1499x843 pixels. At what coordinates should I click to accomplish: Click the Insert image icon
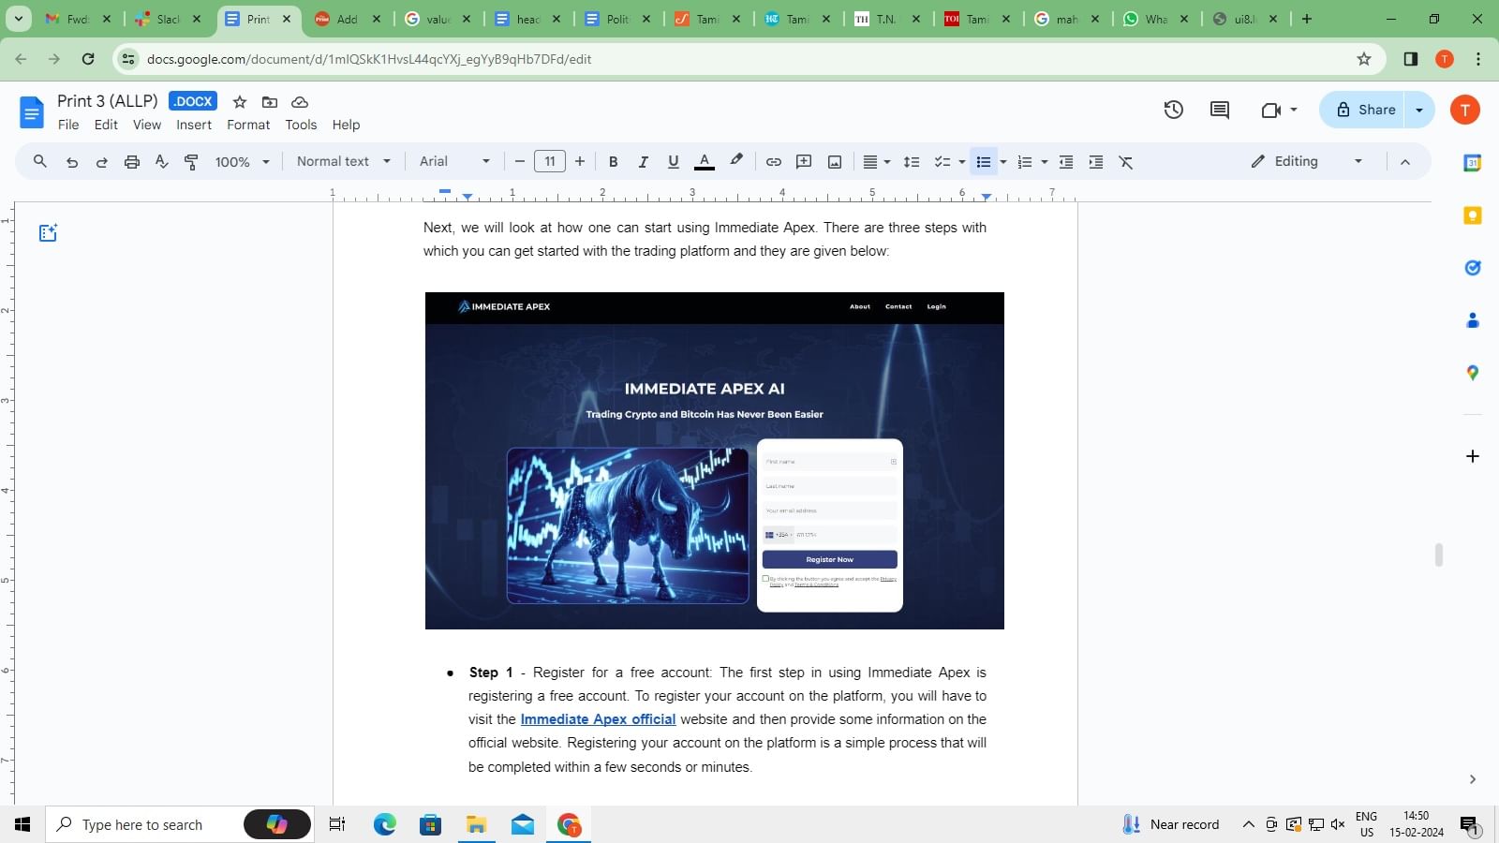(x=834, y=162)
